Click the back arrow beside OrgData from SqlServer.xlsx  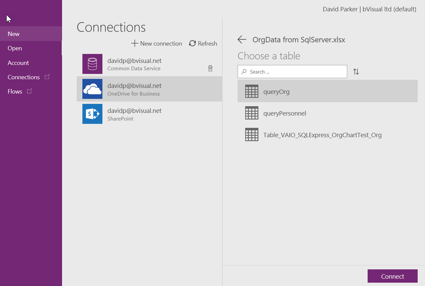point(242,39)
